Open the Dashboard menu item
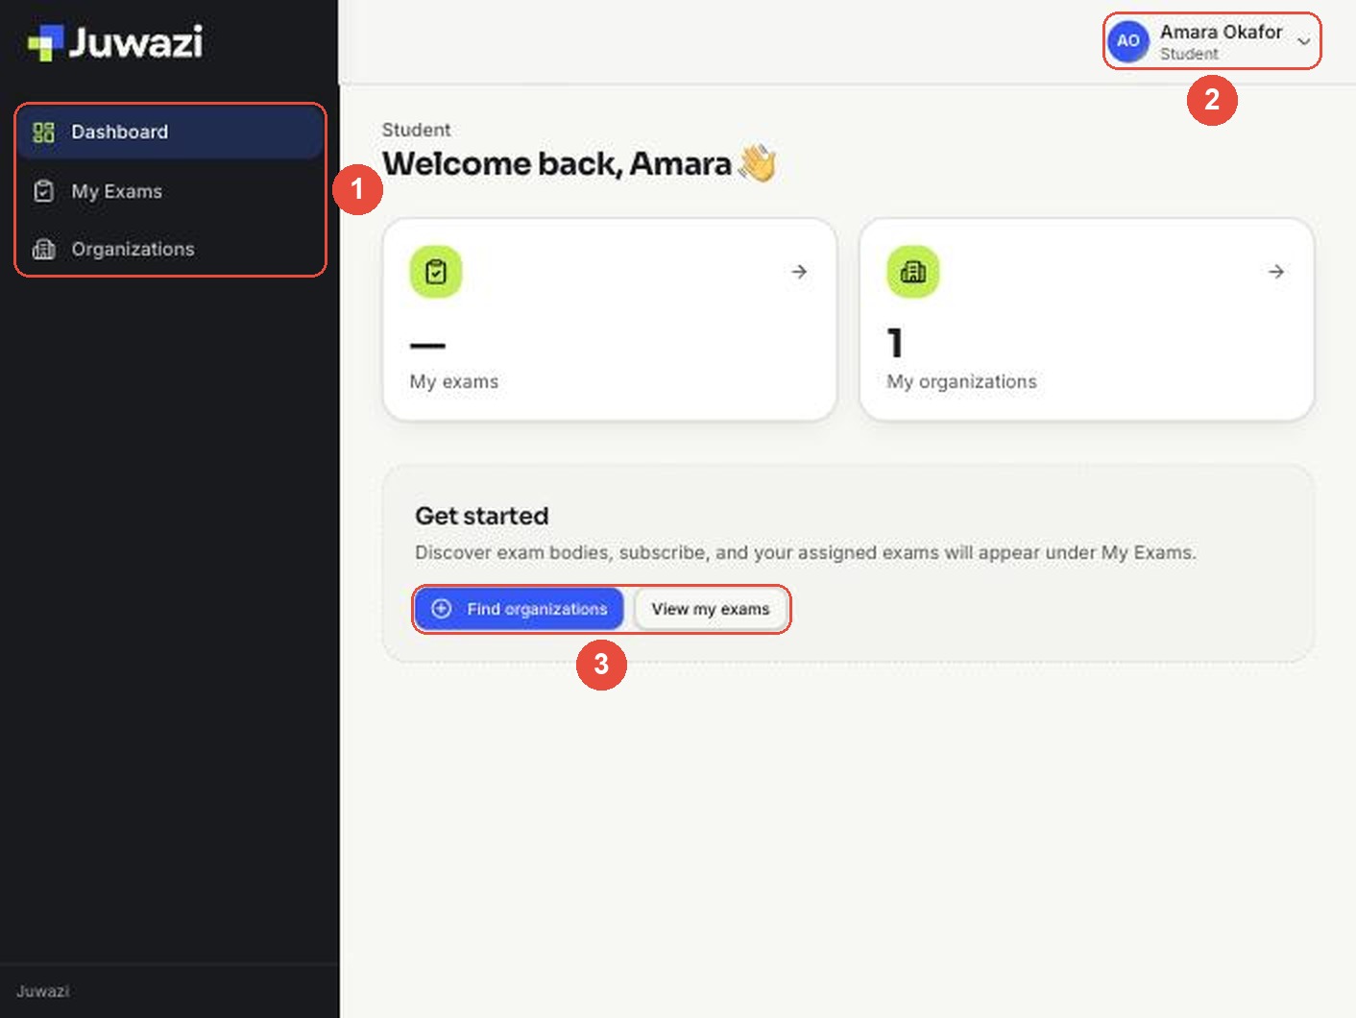This screenshot has height=1018, width=1356. click(170, 133)
